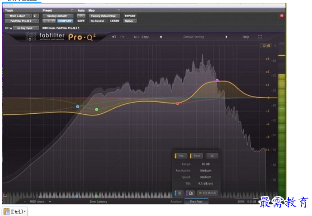312x216 pixels.
Task: Toggle full screen mode icon
Action: (x=260, y=37)
